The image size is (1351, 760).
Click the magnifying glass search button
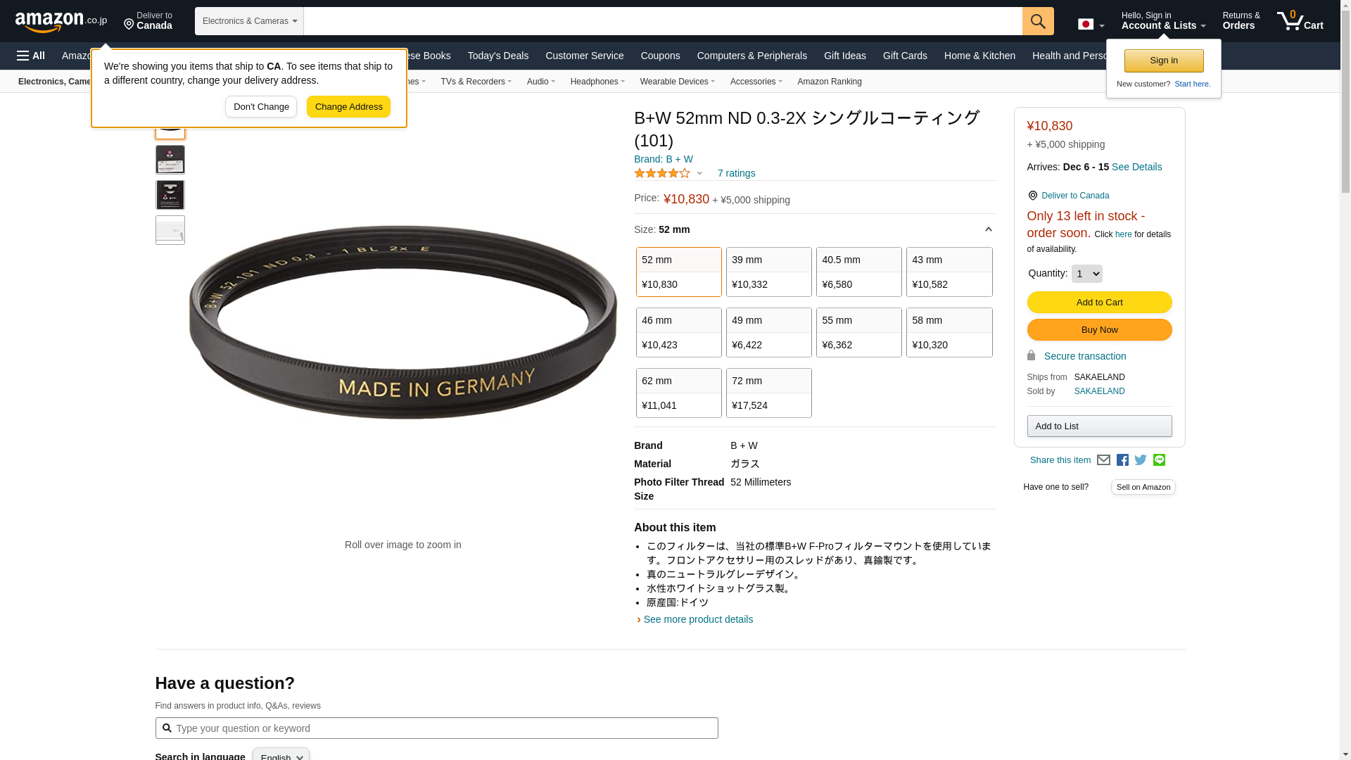tap(1038, 21)
